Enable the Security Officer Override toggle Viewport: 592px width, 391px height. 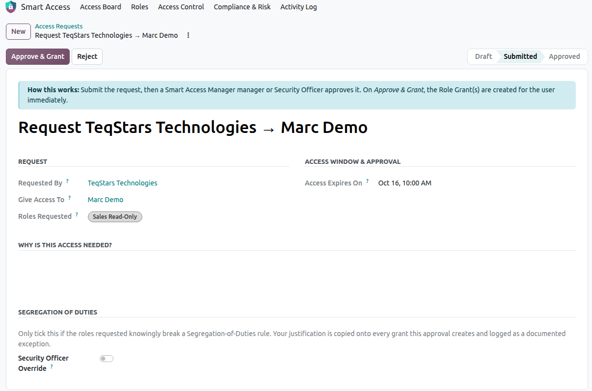pyautogui.click(x=107, y=359)
